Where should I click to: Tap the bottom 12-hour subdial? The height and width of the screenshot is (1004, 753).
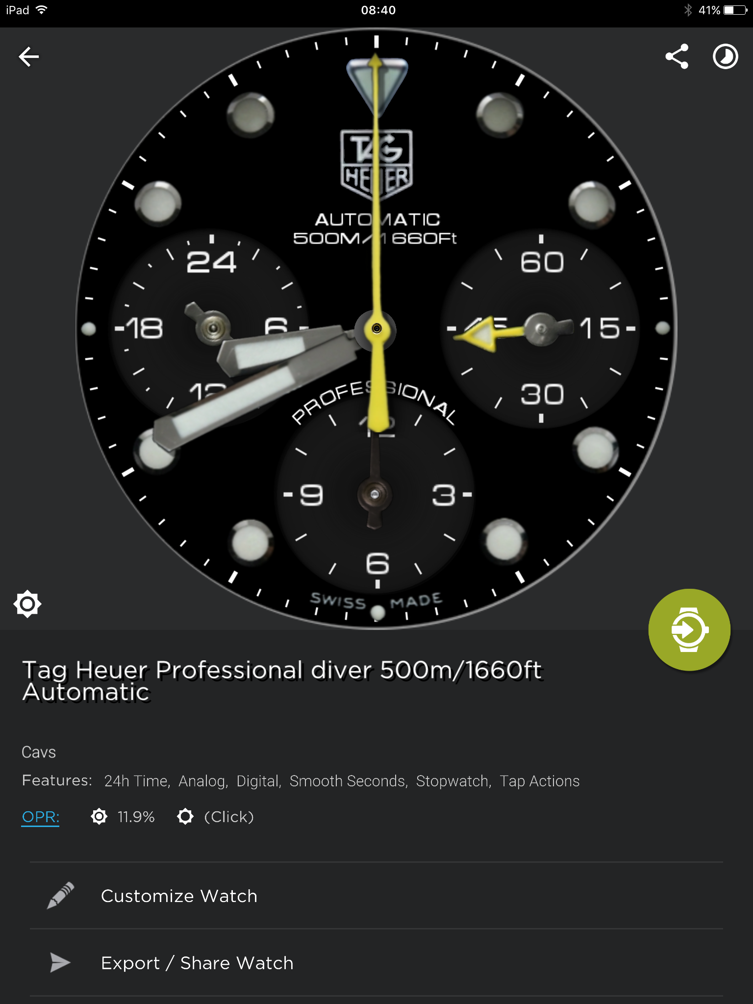376,494
